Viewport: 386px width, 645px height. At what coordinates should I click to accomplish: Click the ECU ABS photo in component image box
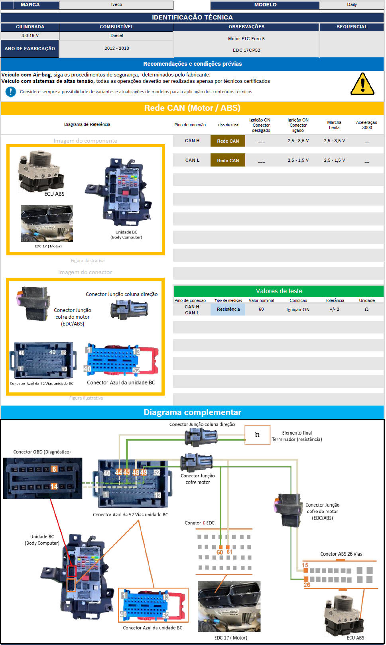coord(41,172)
